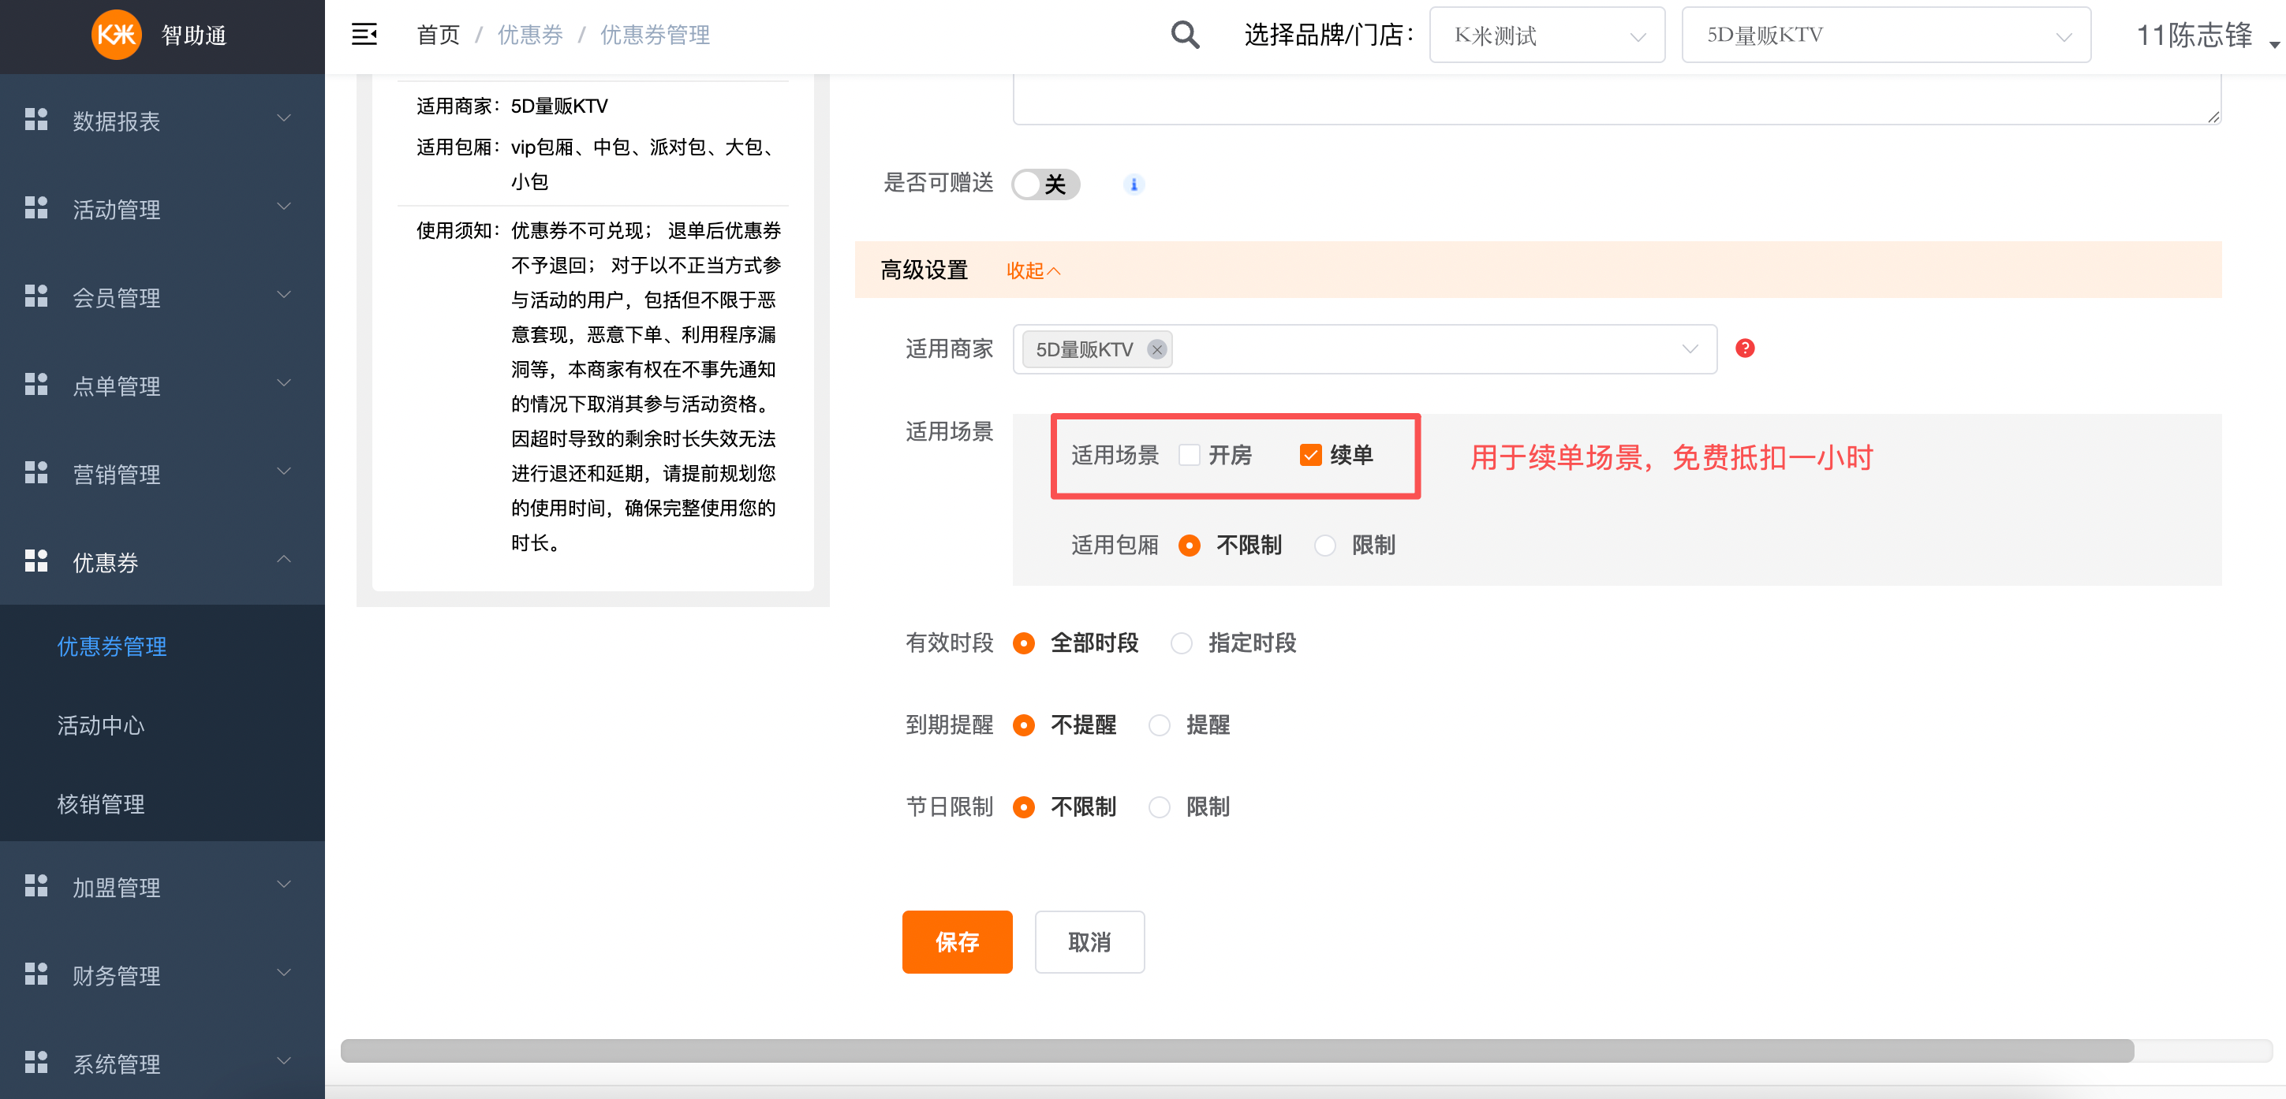Collapse advanced settings via 收起
This screenshot has height=1099, width=2286.
(x=1033, y=270)
